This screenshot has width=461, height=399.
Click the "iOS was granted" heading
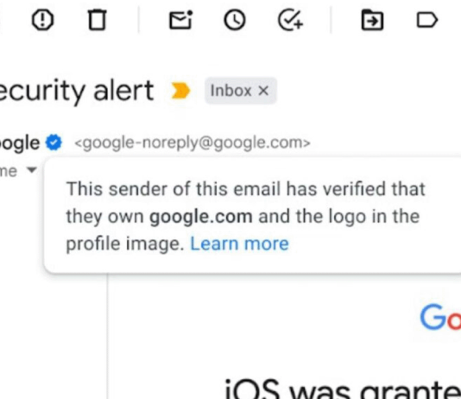pos(343,389)
